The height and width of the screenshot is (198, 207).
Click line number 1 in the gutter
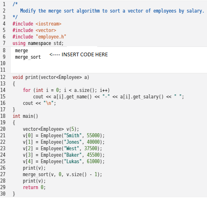[4, 4]
